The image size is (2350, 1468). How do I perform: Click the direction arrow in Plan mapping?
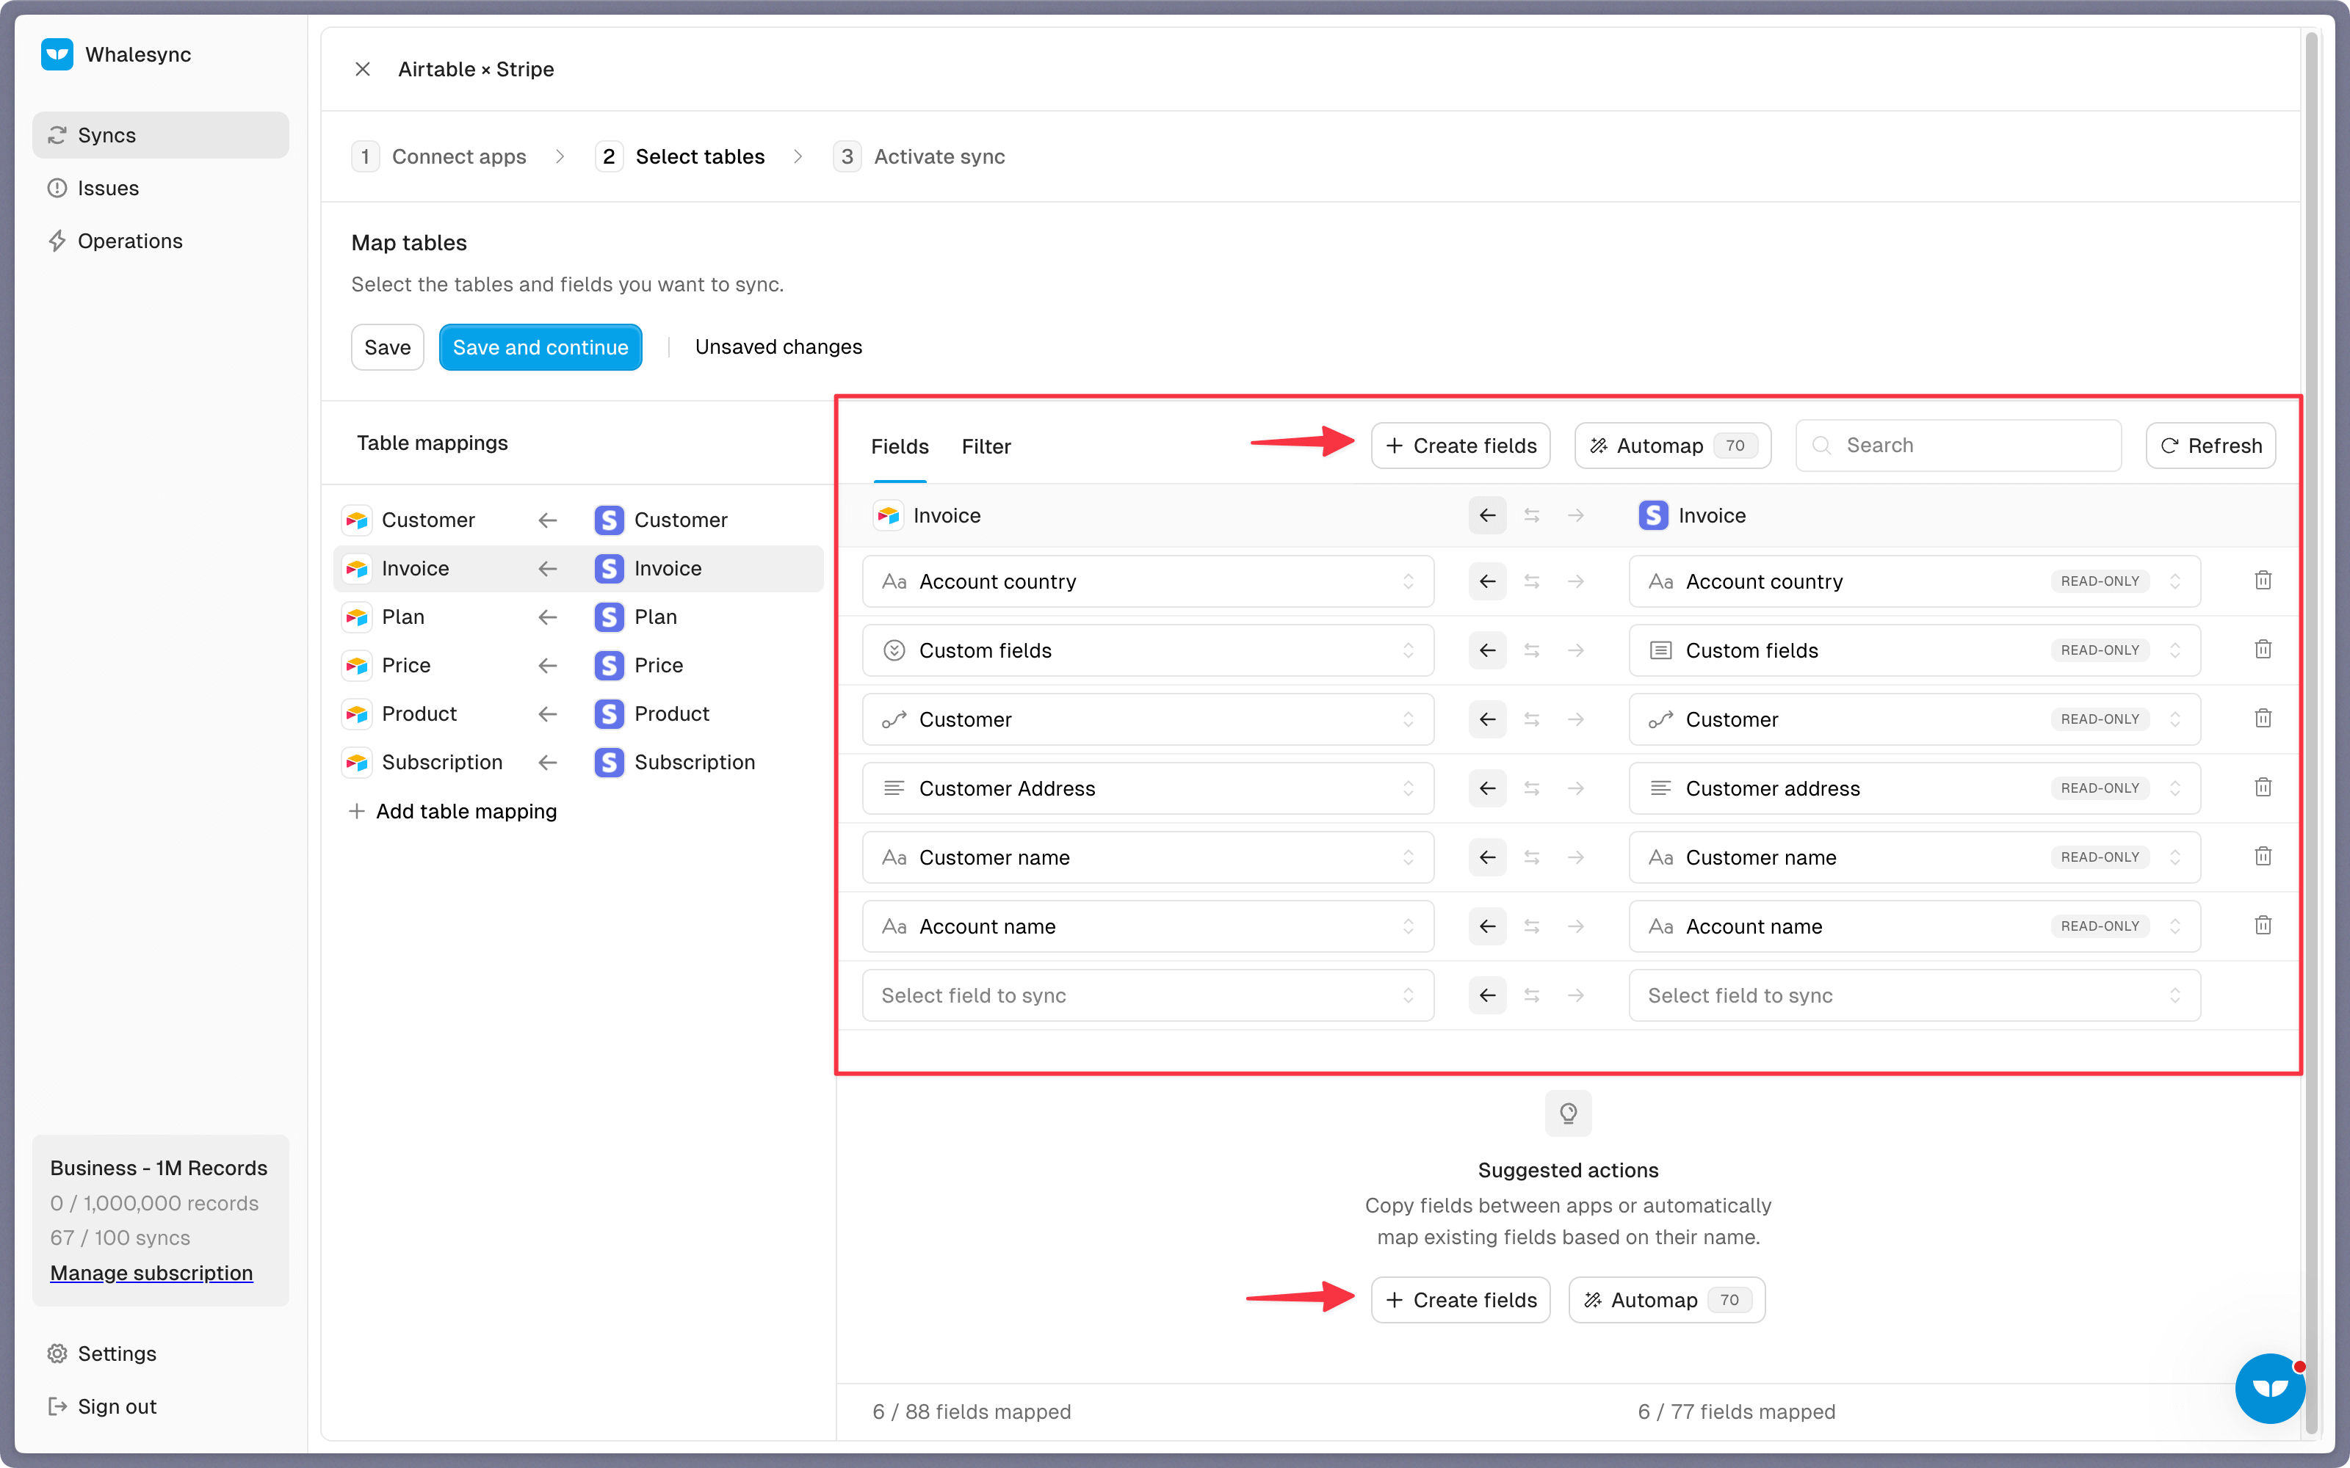(x=548, y=617)
